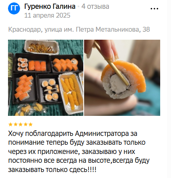Open the left photo of sushi sets

tap(46, 78)
